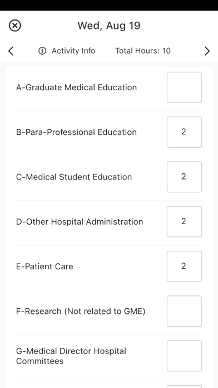Select the Medical Director Hospital Committees hours box
Viewport: 218px width, 388px height.
click(x=185, y=356)
